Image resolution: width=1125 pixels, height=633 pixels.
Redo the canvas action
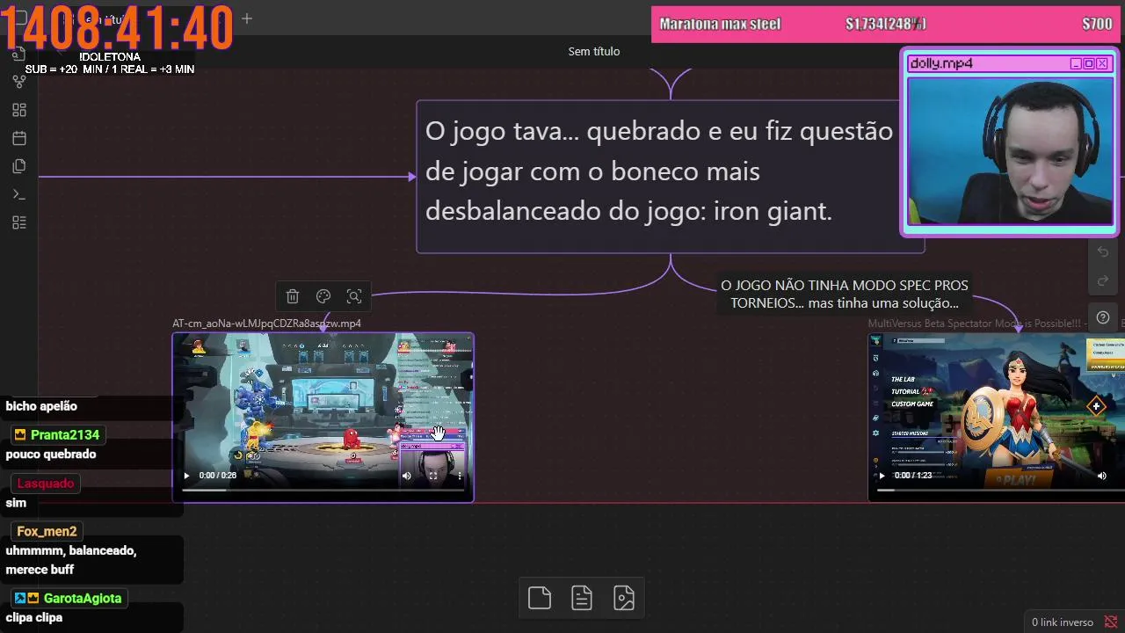point(1103,281)
